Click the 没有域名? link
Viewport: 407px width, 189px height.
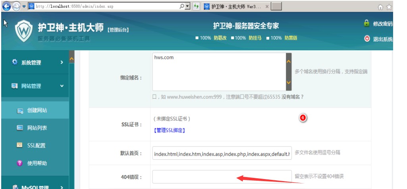pyautogui.click(x=293, y=97)
